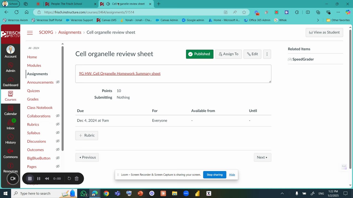Go to browser home page
This screenshot has height=198, width=353.
(x=26, y=12)
